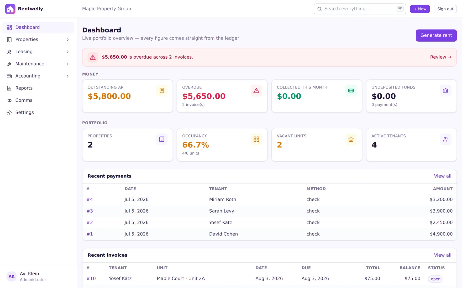Focus the Search everything input field

point(360,9)
